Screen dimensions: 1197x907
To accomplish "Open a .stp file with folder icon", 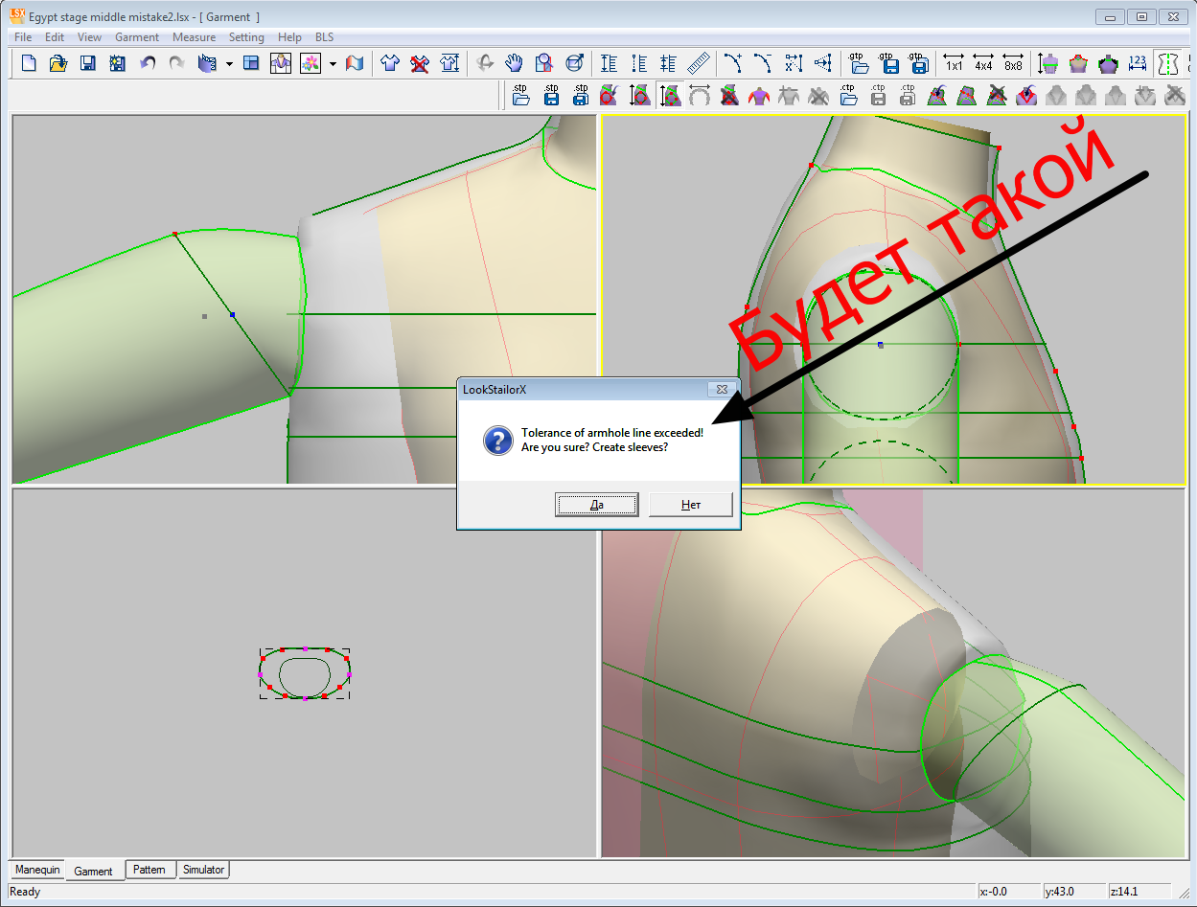I will [520, 94].
